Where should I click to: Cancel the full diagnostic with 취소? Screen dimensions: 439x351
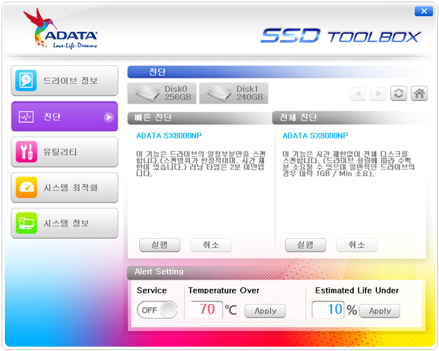coord(357,245)
